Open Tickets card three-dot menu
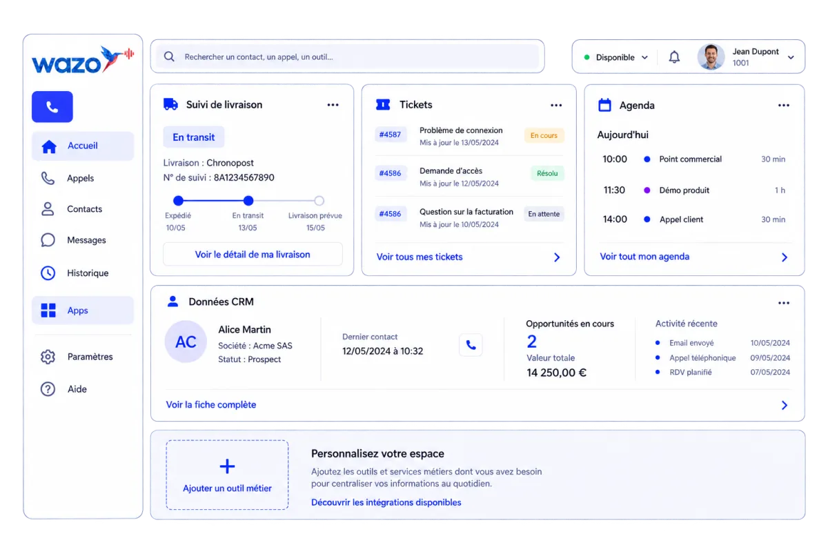828x552 pixels. [x=556, y=105]
